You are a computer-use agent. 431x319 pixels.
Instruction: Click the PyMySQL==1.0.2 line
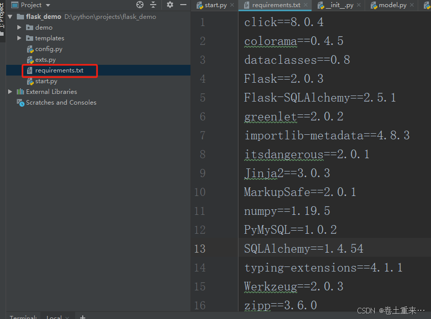[x=290, y=230]
